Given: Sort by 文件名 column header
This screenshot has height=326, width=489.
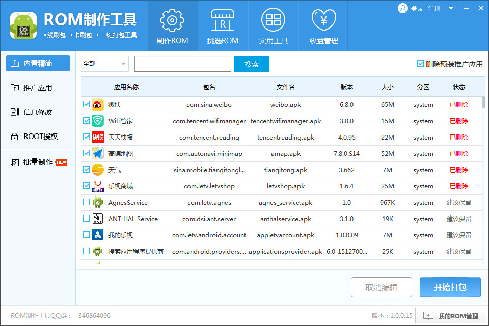Looking at the screenshot, I should (285, 87).
